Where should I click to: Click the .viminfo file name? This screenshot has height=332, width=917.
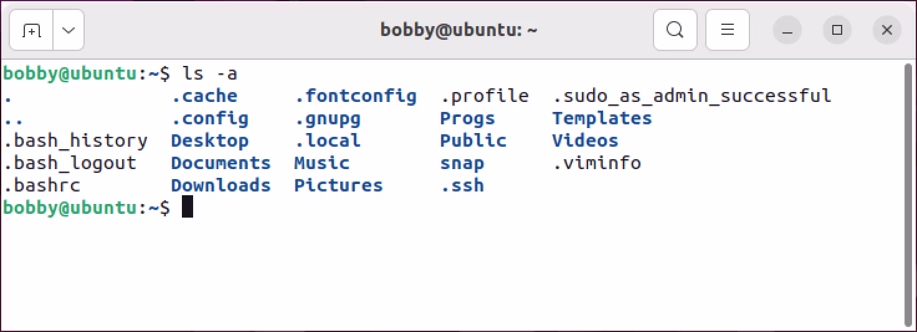[x=596, y=163]
